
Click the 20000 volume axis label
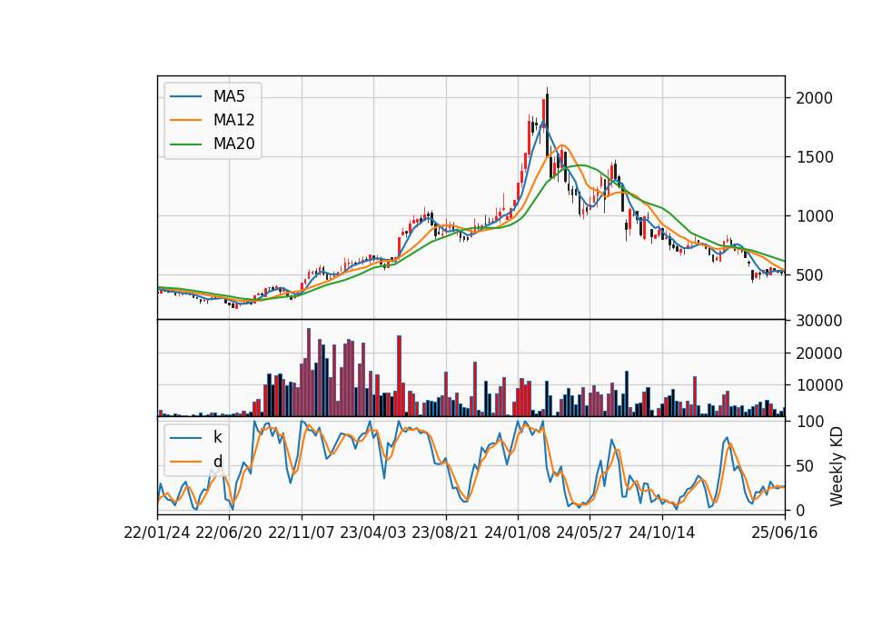[x=819, y=353]
